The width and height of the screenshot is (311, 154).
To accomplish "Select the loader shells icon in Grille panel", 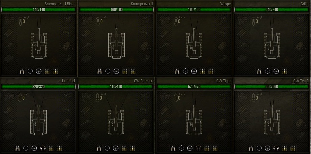I will pos(284,71).
